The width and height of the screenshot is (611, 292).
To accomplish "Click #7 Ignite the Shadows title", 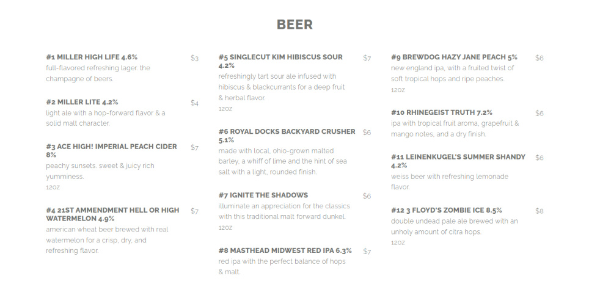I will [x=263, y=195].
